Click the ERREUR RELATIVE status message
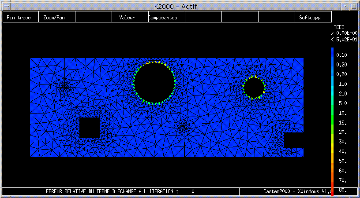The height and width of the screenshot is (198, 360). [x=112, y=191]
